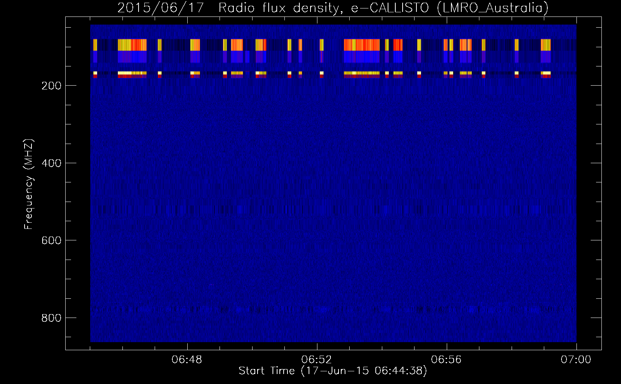Click the 200 frequency tick label
The height and width of the screenshot is (384, 621).
[x=51, y=86]
